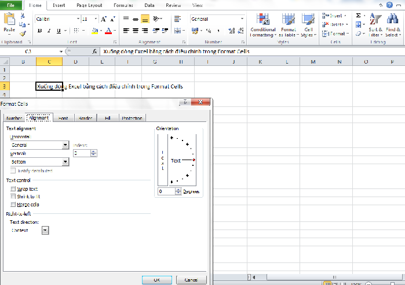Click the Middle Align icon

[136, 19]
